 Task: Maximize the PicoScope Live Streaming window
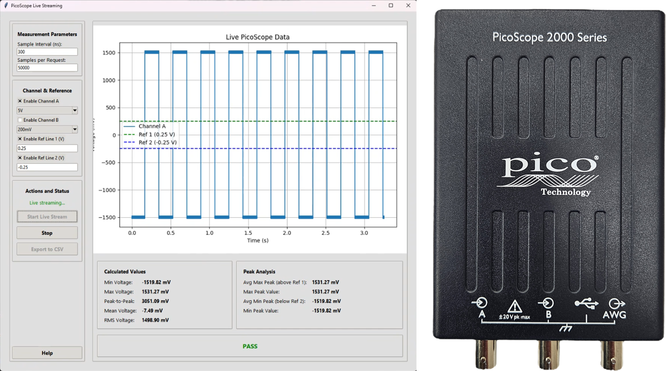tap(391, 5)
